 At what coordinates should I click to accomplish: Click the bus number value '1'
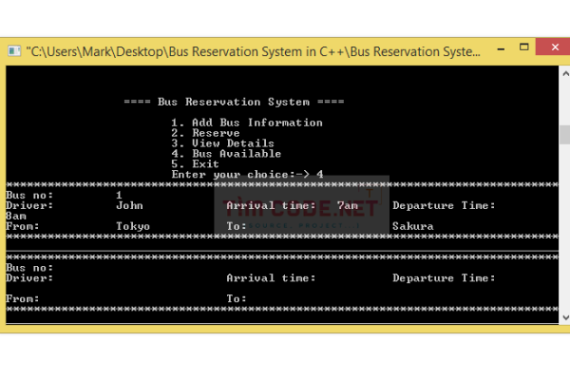tap(119, 196)
